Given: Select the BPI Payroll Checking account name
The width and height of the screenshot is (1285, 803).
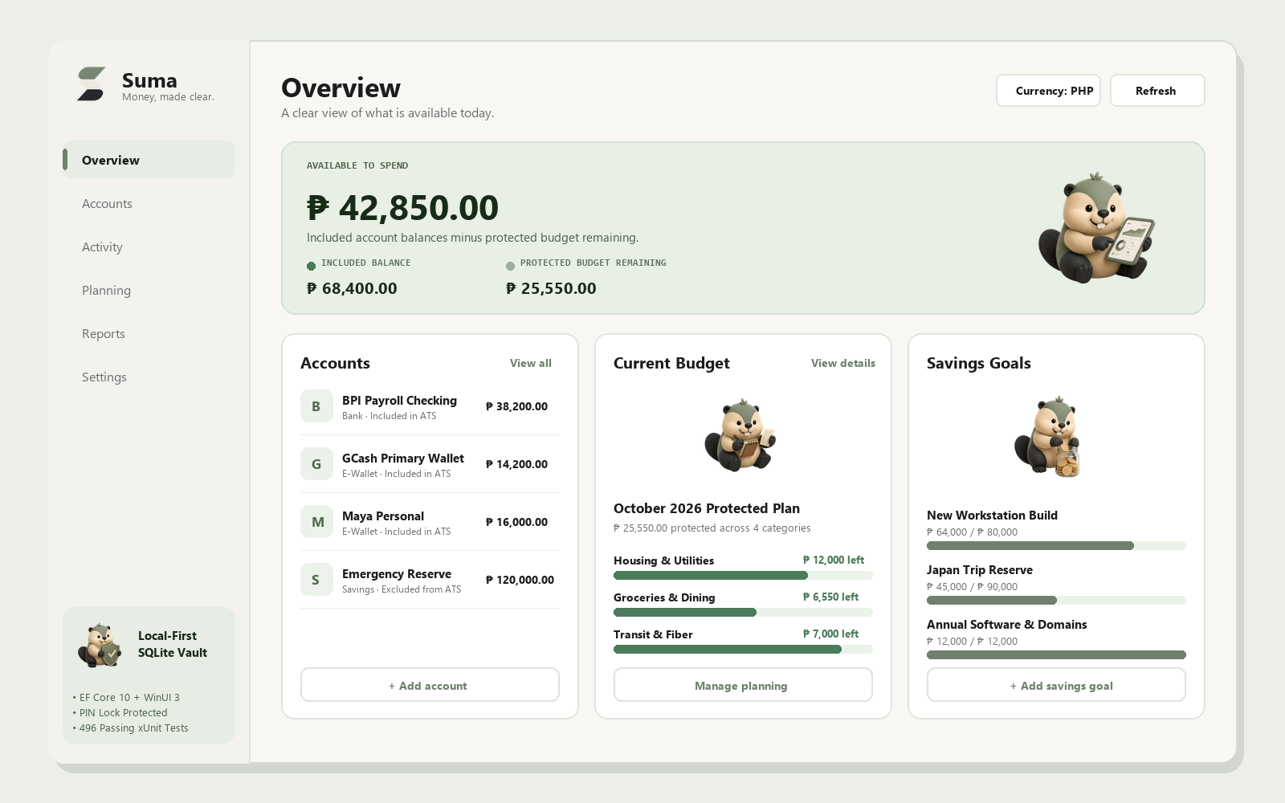Looking at the screenshot, I should (x=399, y=400).
